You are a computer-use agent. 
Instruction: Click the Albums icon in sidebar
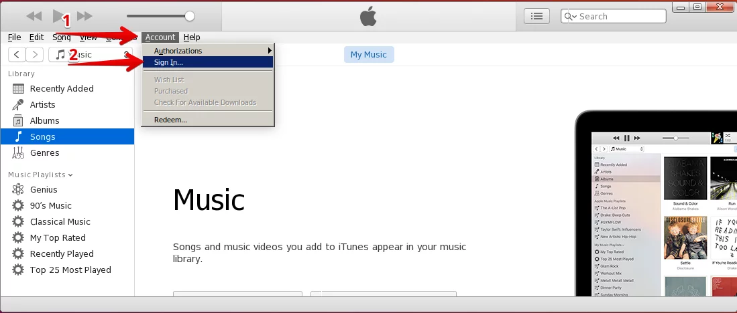pos(18,120)
